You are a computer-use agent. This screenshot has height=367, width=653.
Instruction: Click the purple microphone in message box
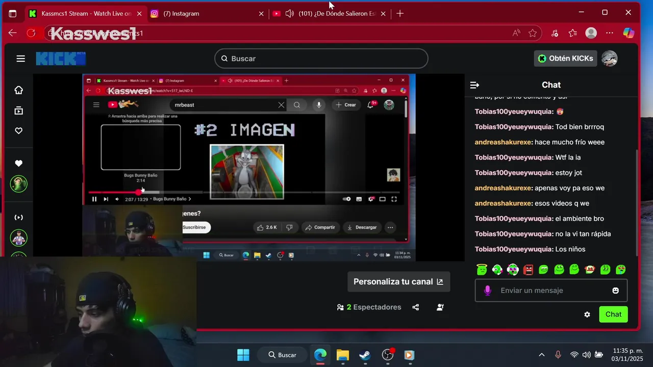coord(487,290)
